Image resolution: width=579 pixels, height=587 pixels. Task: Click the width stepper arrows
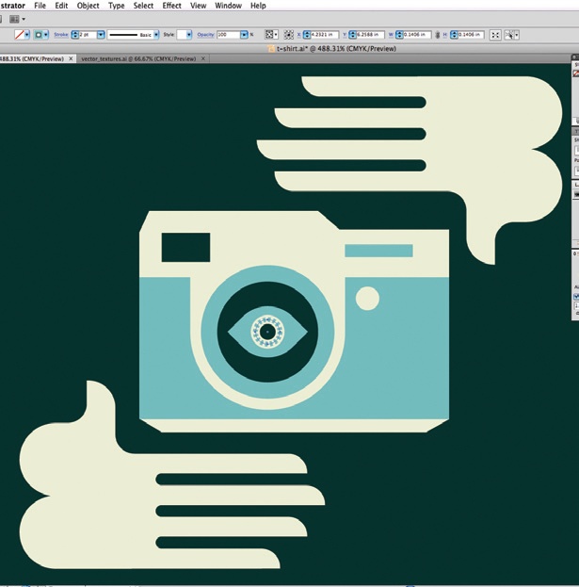pyautogui.click(x=399, y=35)
